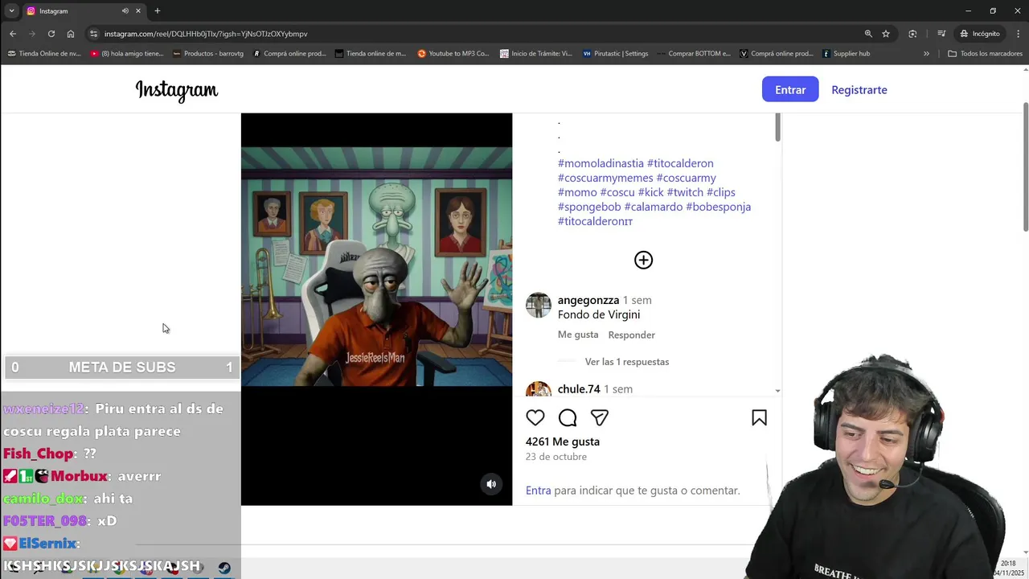This screenshot has width=1029, height=579.
Task: Click the zoom magnifier icon in address bar
Action: (868, 34)
